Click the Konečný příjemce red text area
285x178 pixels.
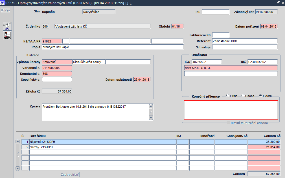(231, 110)
